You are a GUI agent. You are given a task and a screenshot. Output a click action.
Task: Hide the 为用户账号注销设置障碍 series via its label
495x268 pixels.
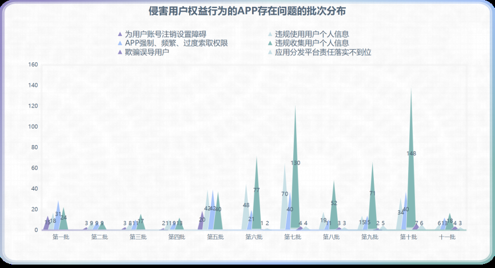[166, 34]
